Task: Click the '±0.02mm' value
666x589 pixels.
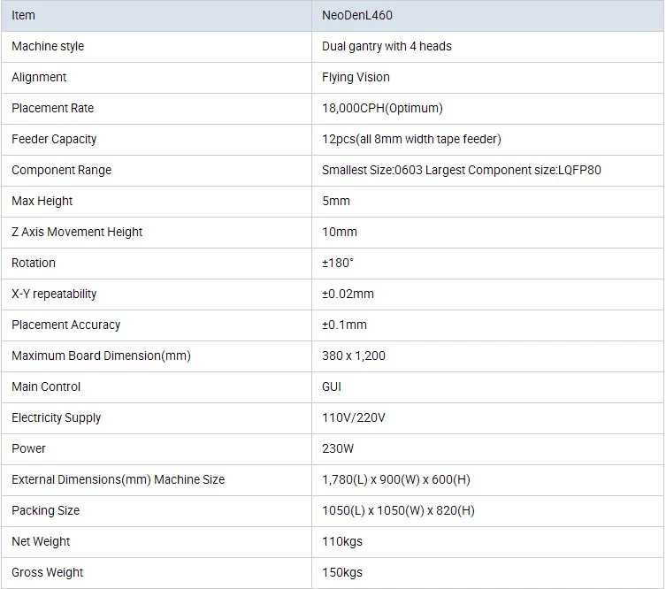Action: (x=348, y=294)
